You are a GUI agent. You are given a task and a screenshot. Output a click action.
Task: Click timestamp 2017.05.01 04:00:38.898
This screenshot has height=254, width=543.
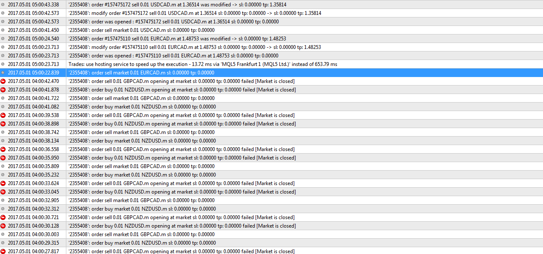34,124
